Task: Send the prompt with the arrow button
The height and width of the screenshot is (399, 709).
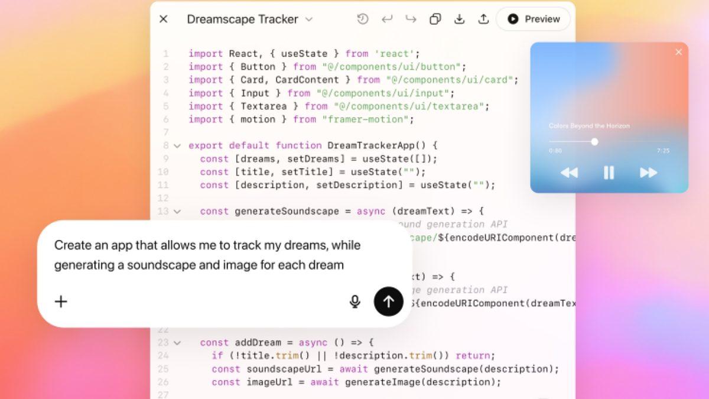Action: click(x=388, y=301)
